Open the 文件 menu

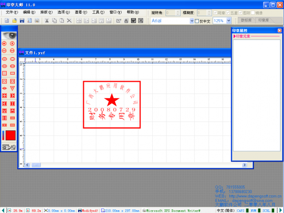12,12
